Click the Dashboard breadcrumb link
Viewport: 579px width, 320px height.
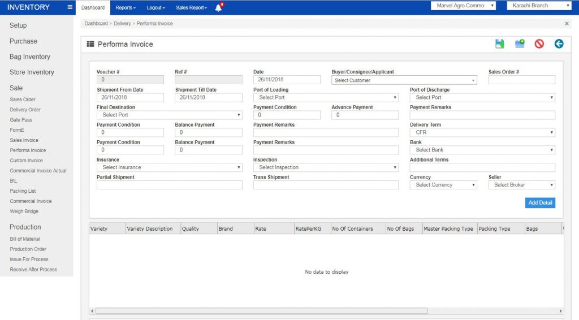(96, 24)
